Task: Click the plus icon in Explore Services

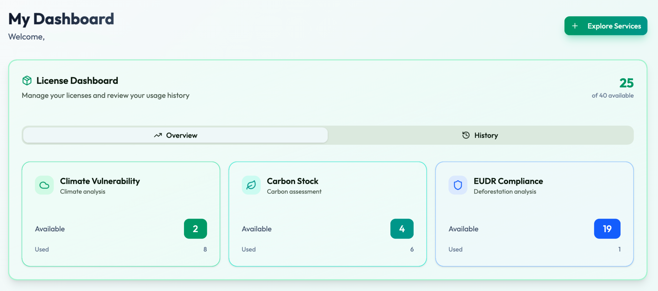Action: (575, 26)
